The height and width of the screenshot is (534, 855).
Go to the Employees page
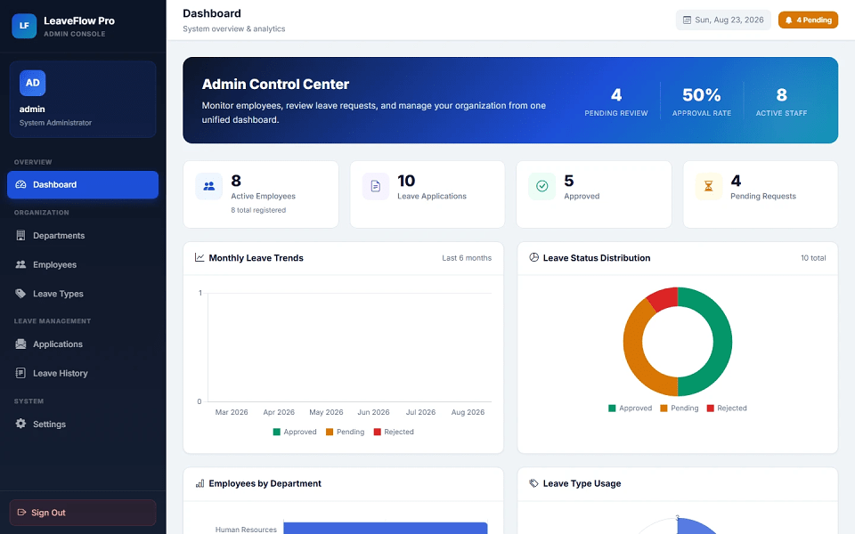(x=83, y=264)
